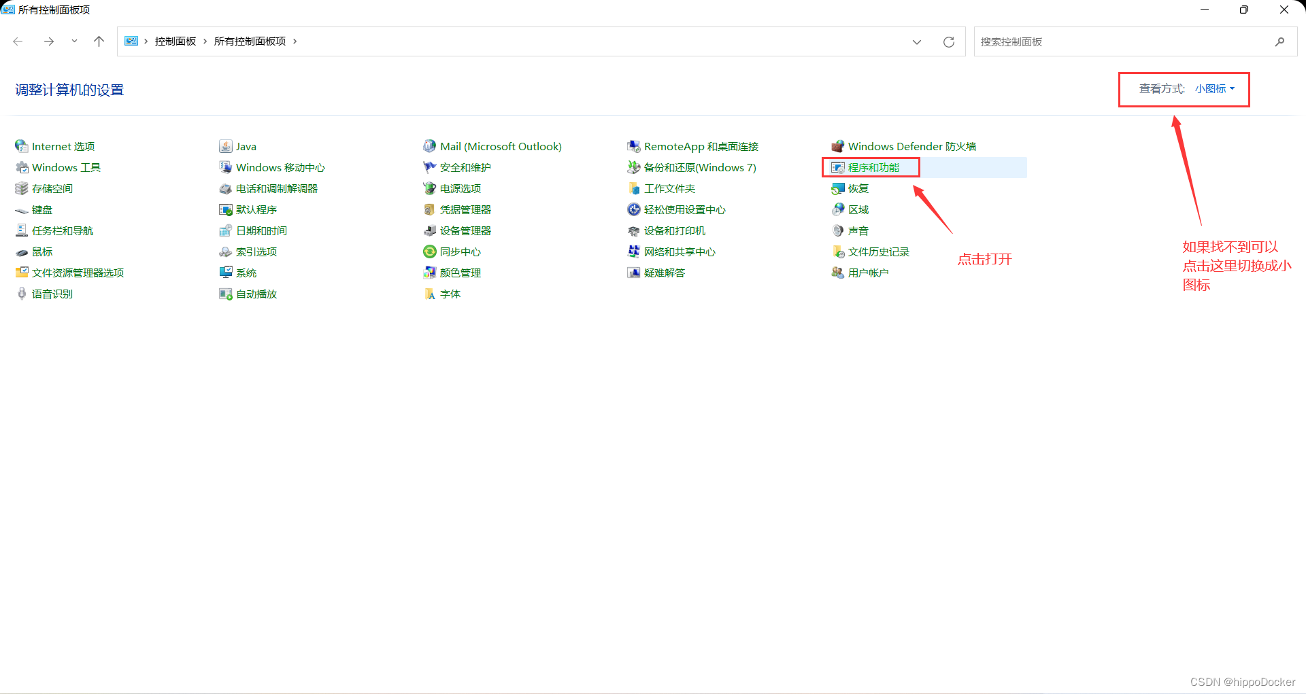
Task: Open the 系统 link
Action: 246,273
